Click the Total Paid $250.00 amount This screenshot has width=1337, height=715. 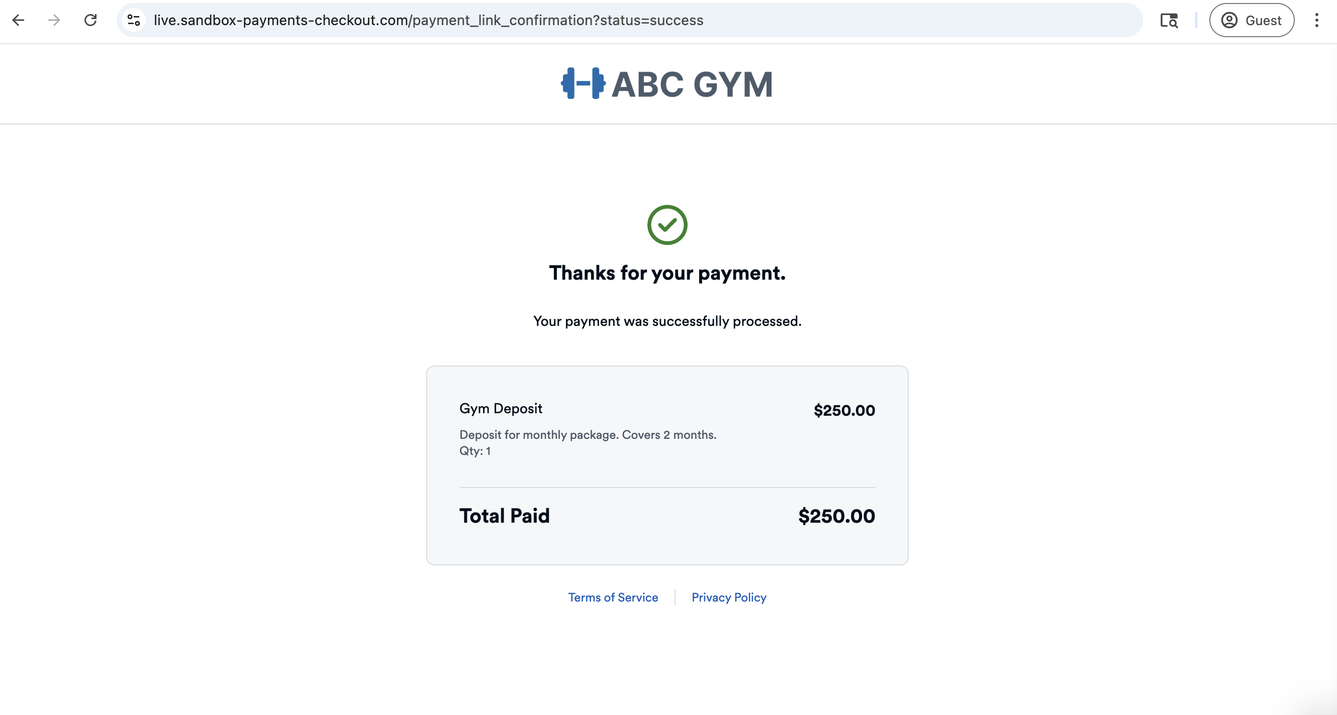click(837, 517)
